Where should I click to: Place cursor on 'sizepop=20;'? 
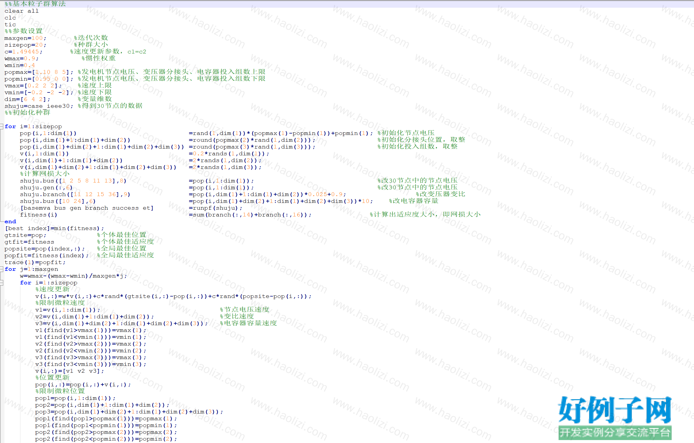[25, 45]
